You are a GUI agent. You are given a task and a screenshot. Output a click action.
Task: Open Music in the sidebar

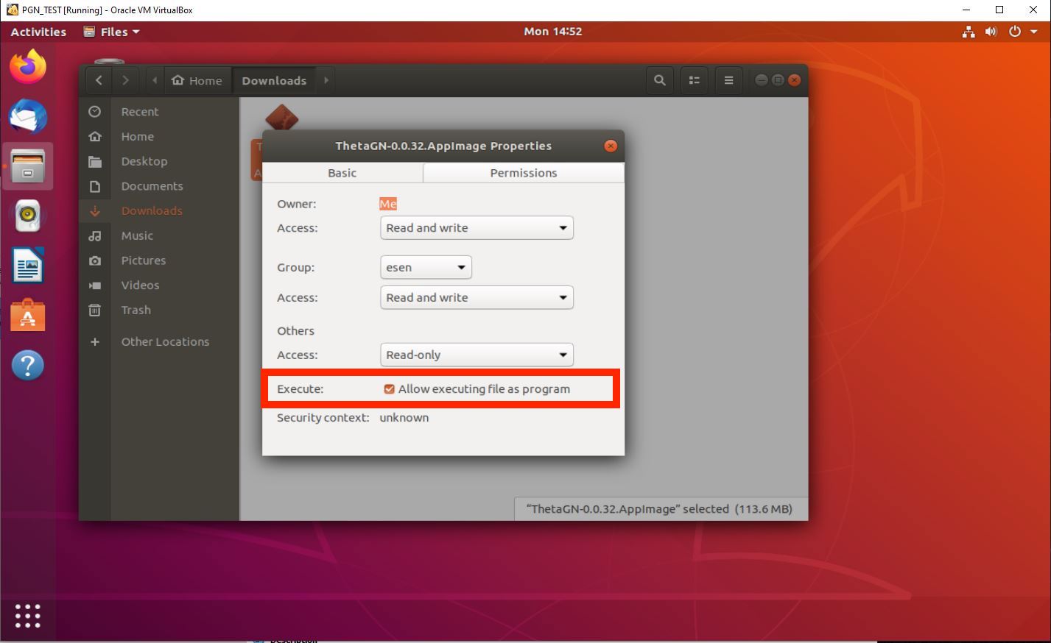click(x=159, y=235)
